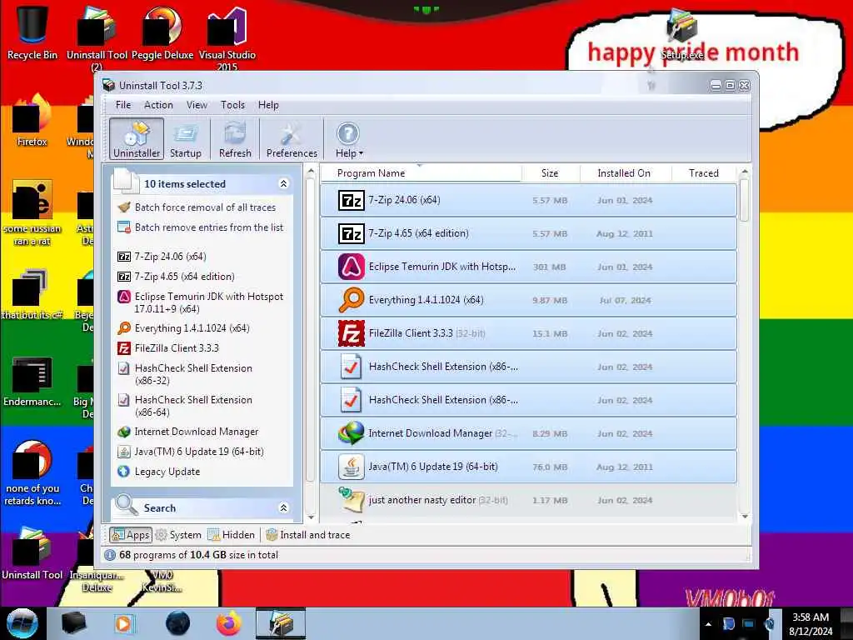
Task: Select 7-Zip 4.65 (x64 edition) in sidebar list
Action: click(184, 277)
